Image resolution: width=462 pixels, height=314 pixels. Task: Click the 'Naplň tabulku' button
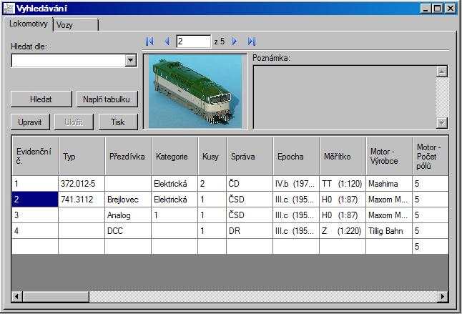(x=107, y=99)
